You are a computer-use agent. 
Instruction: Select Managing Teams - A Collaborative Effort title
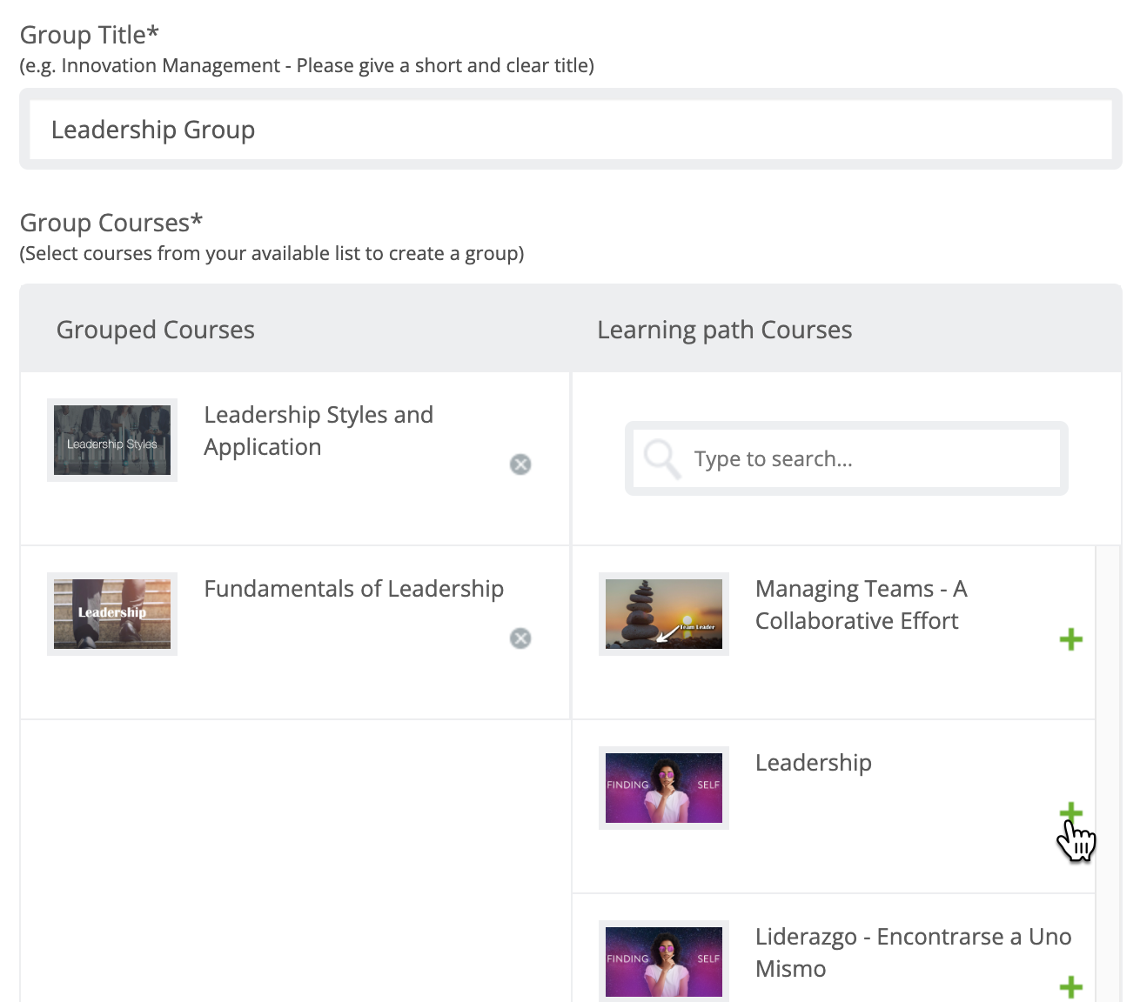862,605
